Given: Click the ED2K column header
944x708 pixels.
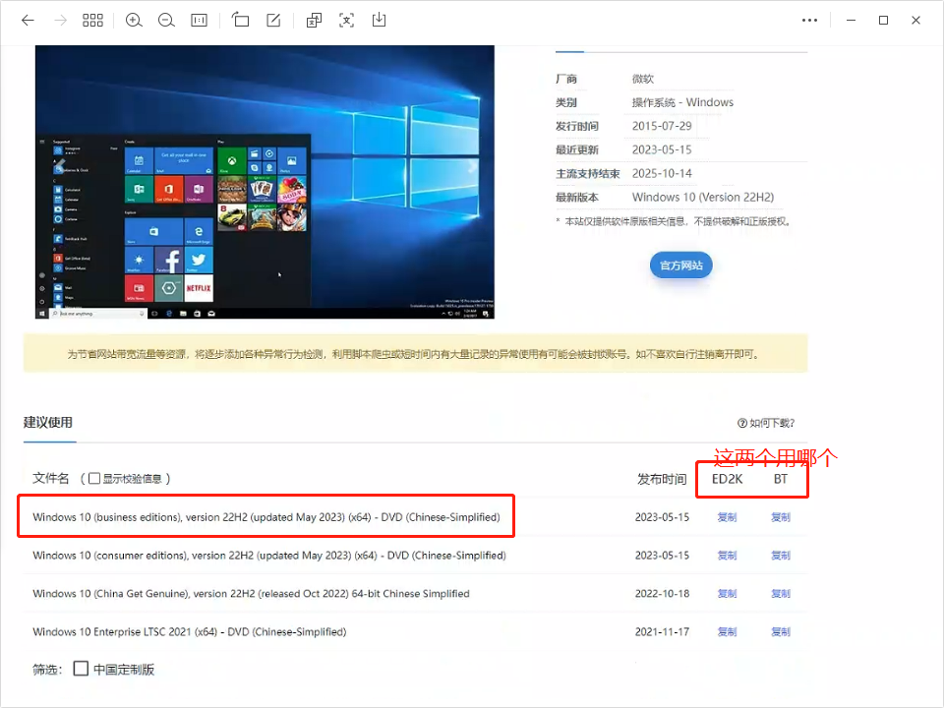Looking at the screenshot, I should (x=728, y=479).
